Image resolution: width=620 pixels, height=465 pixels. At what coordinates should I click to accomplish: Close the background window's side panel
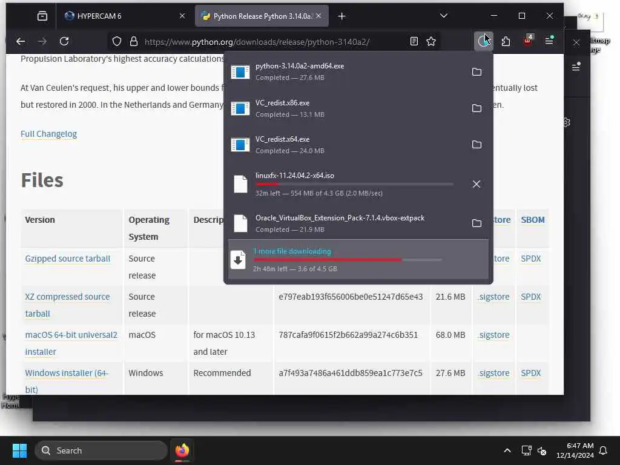tap(576, 43)
